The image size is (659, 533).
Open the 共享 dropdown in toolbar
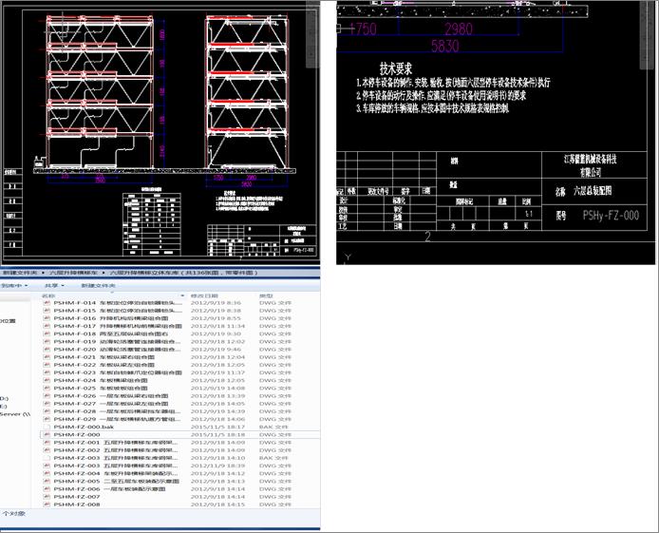click(x=55, y=285)
